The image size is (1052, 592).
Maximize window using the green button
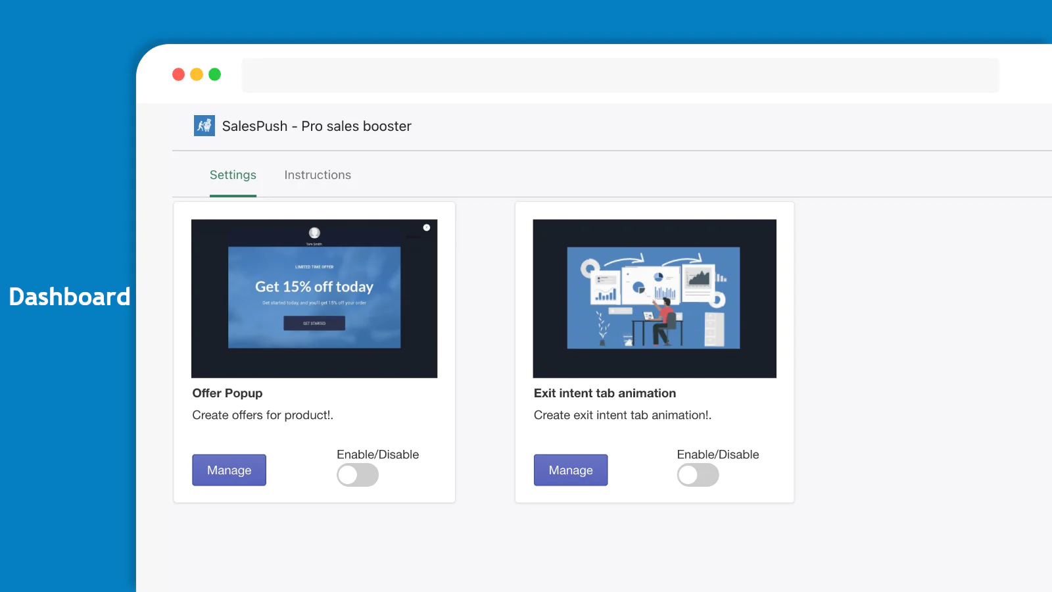click(215, 74)
